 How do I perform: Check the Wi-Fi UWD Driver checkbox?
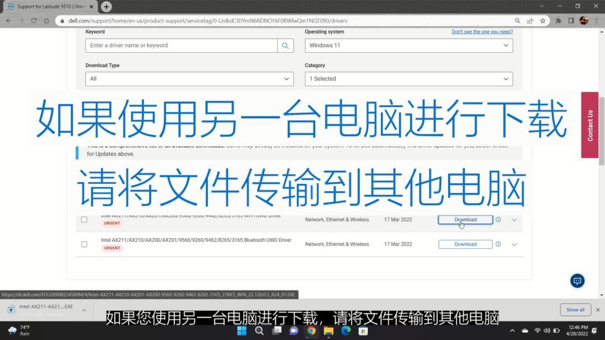point(84,220)
